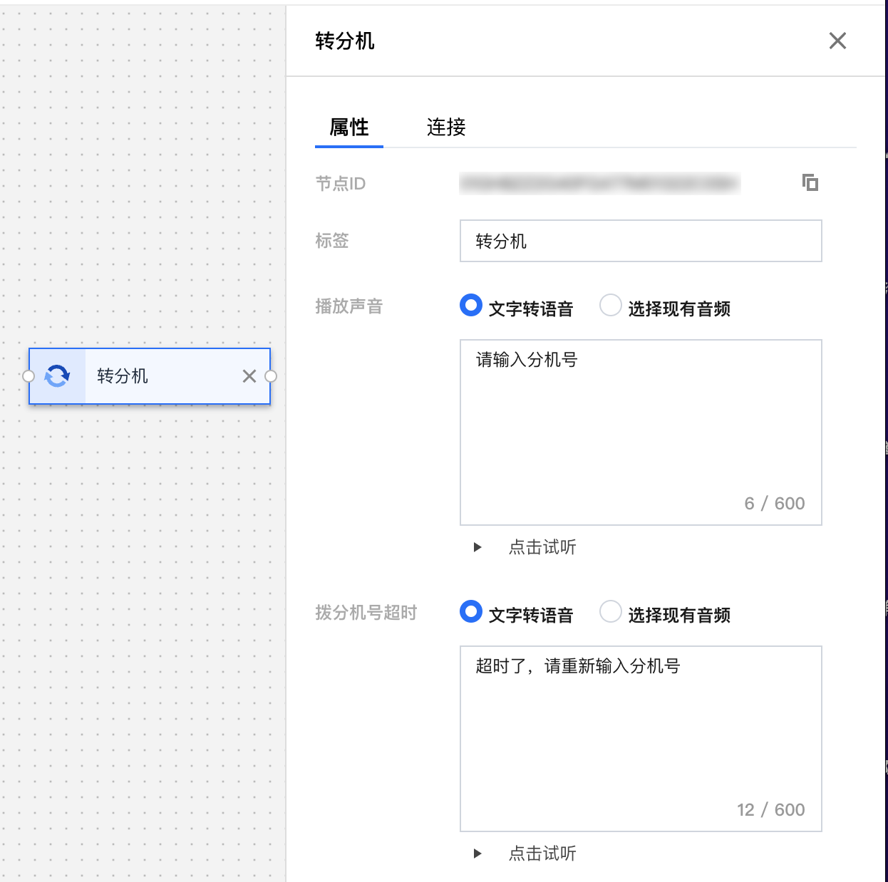The width and height of the screenshot is (888, 882).
Task: Select 选择现有音频 for 播放声音
Action: [611, 306]
